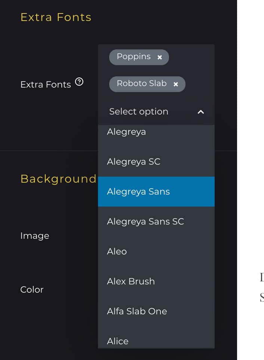Select the Alice font option

click(118, 341)
